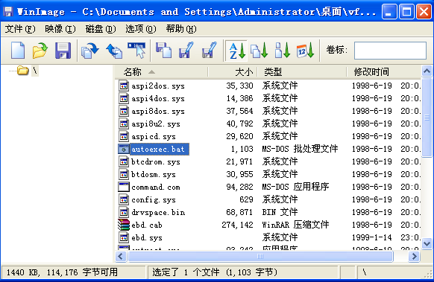Image resolution: width=434 pixels, height=282 pixels.
Task: Click status bar text 1440 KB free bytes
Action: [x=62, y=272]
